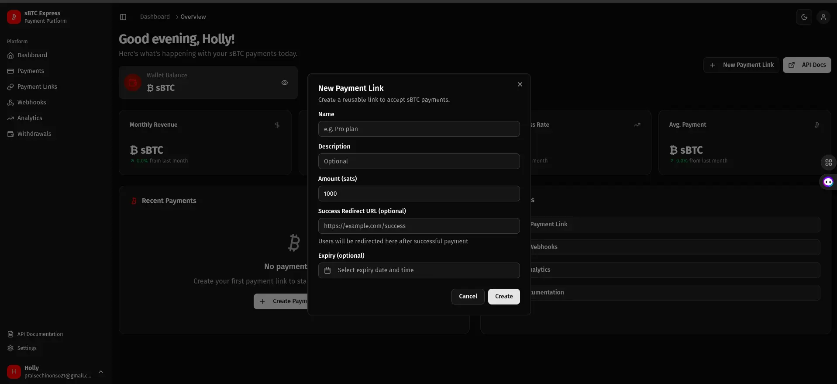This screenshot has height=384, width=837.
Task: Click the red wallet icon
Action: (x=133, y=83)
